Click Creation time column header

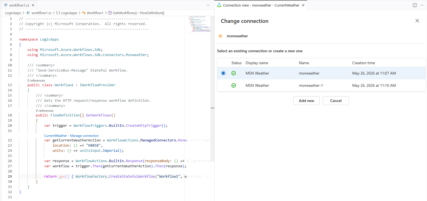point(363,63)
